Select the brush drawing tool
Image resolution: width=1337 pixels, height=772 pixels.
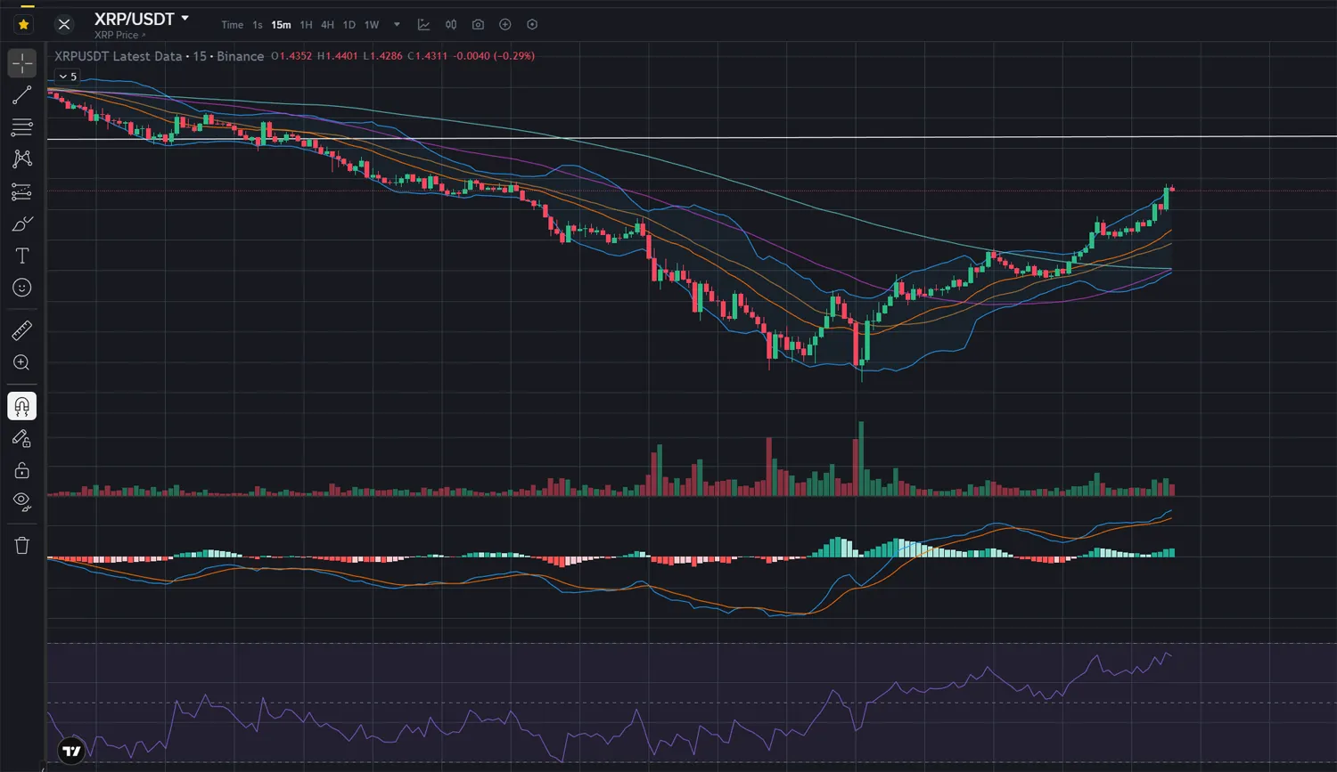click(22, 223)
